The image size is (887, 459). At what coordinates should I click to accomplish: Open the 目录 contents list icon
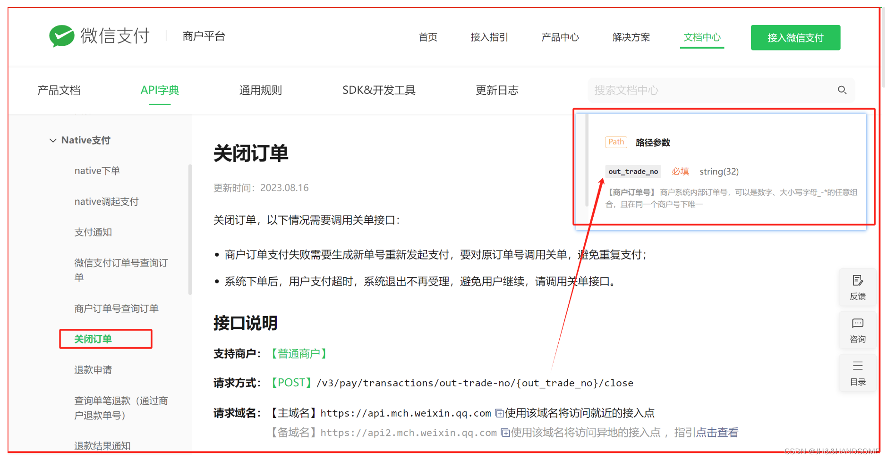(x=858, y=366)
